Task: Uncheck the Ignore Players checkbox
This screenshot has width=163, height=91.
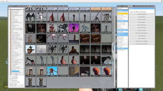Action: (x=10, y=79)
